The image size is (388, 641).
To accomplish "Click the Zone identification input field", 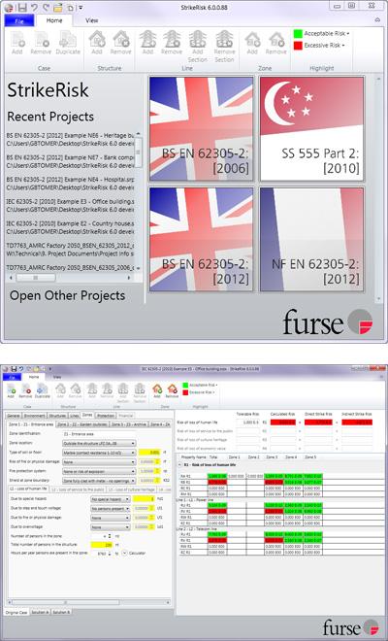I will 99,434.
